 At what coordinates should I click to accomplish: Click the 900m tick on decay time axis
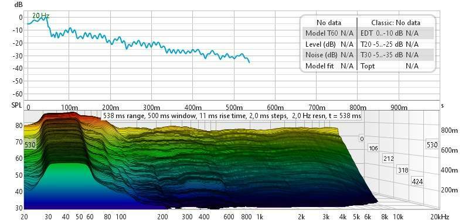[400, 107]
